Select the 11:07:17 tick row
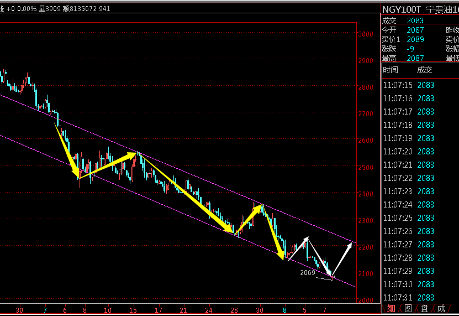 pyautogui.click(x=409, y=111)
